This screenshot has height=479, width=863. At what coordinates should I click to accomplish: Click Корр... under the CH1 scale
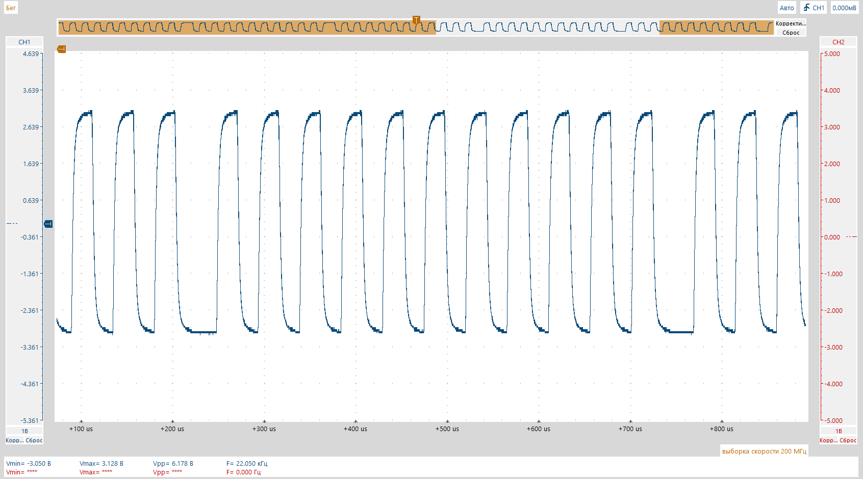point(14,440)
